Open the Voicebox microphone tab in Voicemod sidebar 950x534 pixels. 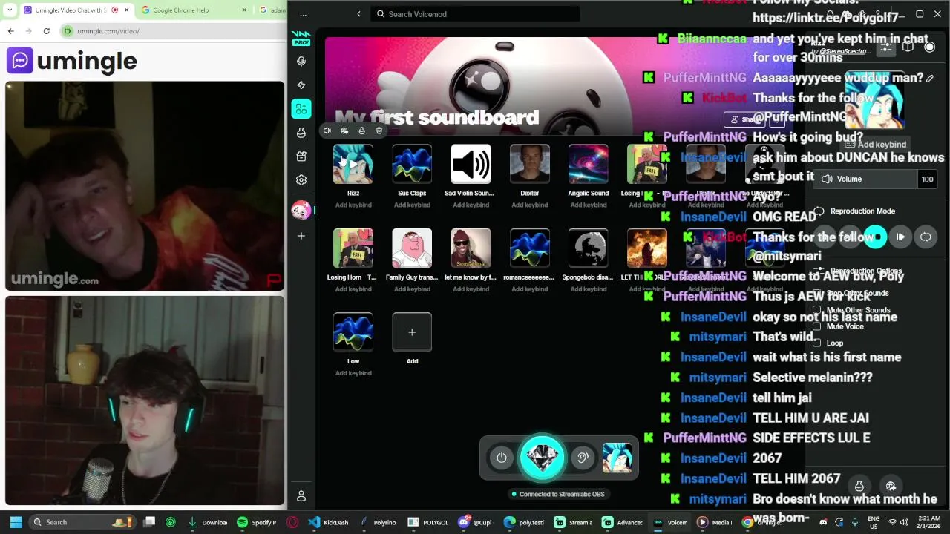[301, 62]
